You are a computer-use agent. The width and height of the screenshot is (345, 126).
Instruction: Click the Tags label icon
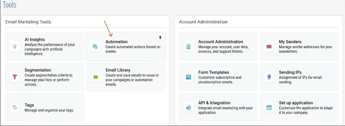click(x=15, y=108)
